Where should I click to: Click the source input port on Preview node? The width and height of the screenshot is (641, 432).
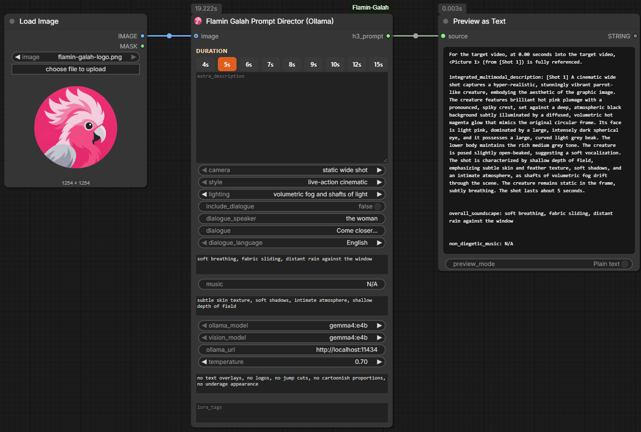point(443,36)
